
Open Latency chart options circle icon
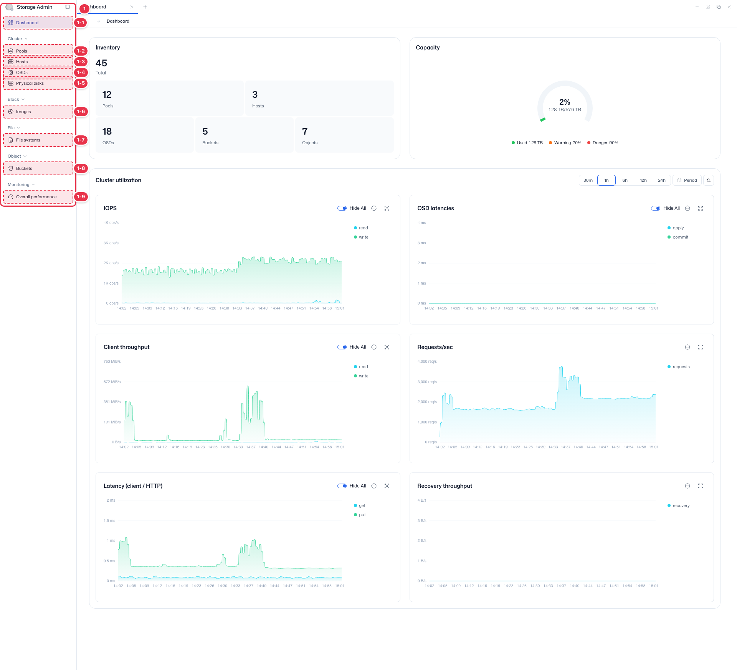[374, 486]
